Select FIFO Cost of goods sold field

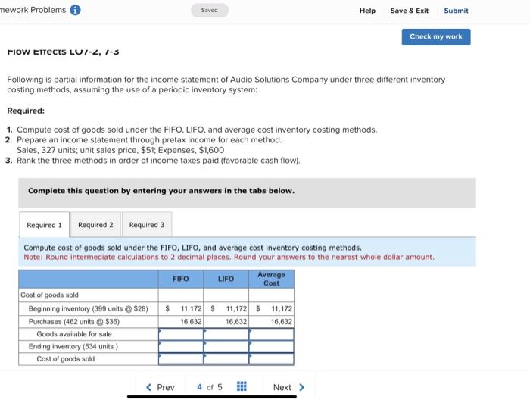pyautogui.click(x=181, y=359)
